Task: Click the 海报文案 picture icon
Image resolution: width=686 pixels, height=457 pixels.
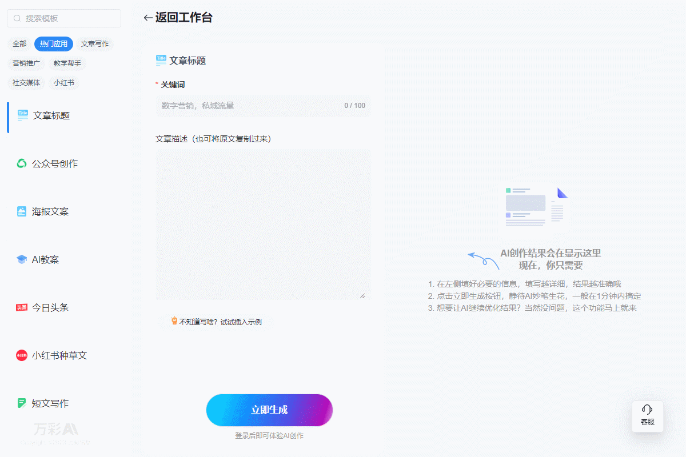Action: [22, 211]
